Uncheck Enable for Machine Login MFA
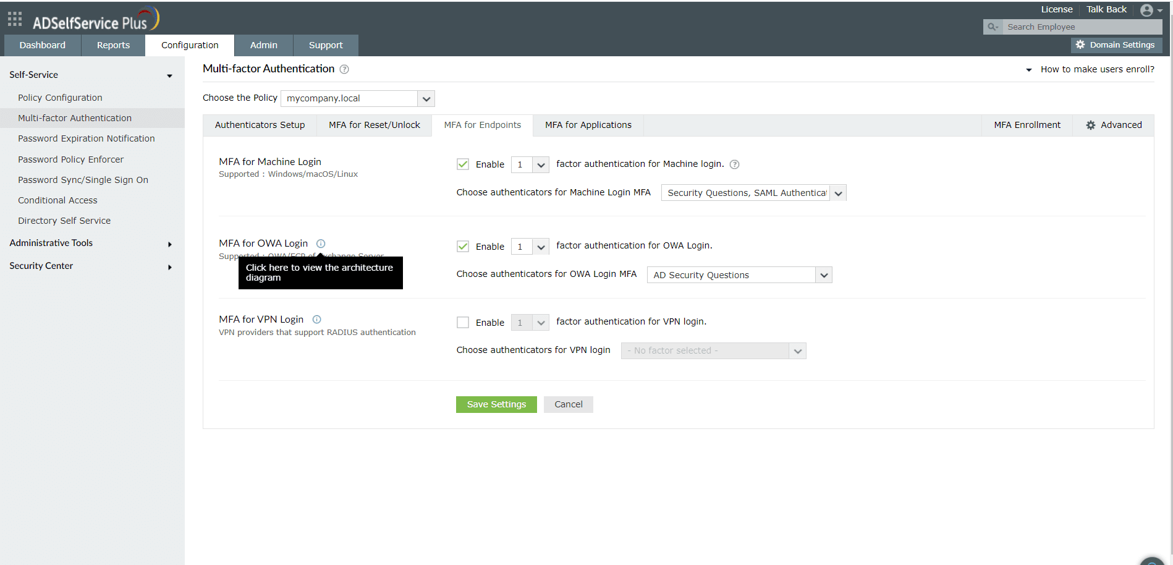The height and width of the screenshot is (565, 1173). [462, 164]
